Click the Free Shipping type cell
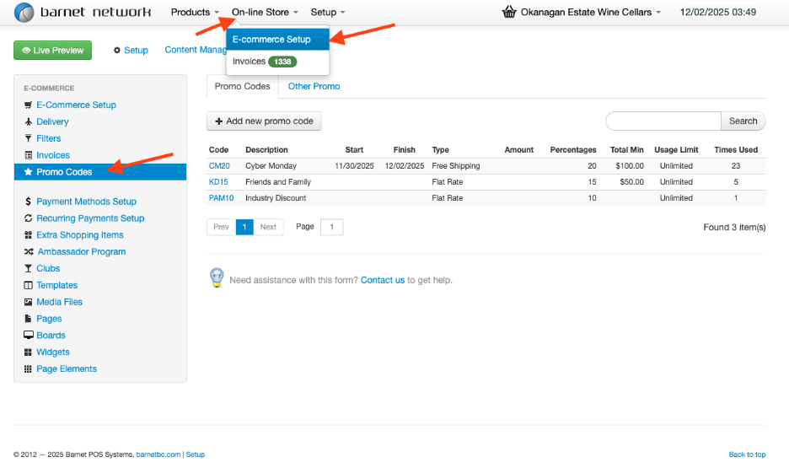This screenshot has width=789, height=468. pyautogui.click(x=455, y=166)
